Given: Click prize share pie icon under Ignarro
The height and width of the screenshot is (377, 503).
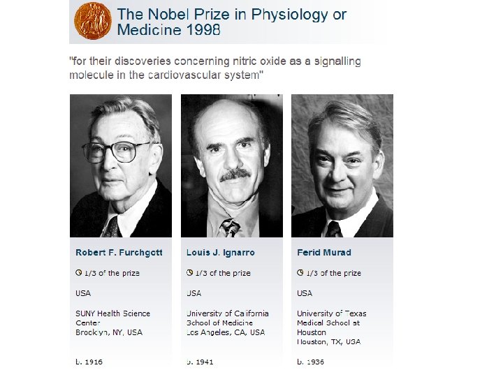Looking at the screenshot, I should 189,273.
